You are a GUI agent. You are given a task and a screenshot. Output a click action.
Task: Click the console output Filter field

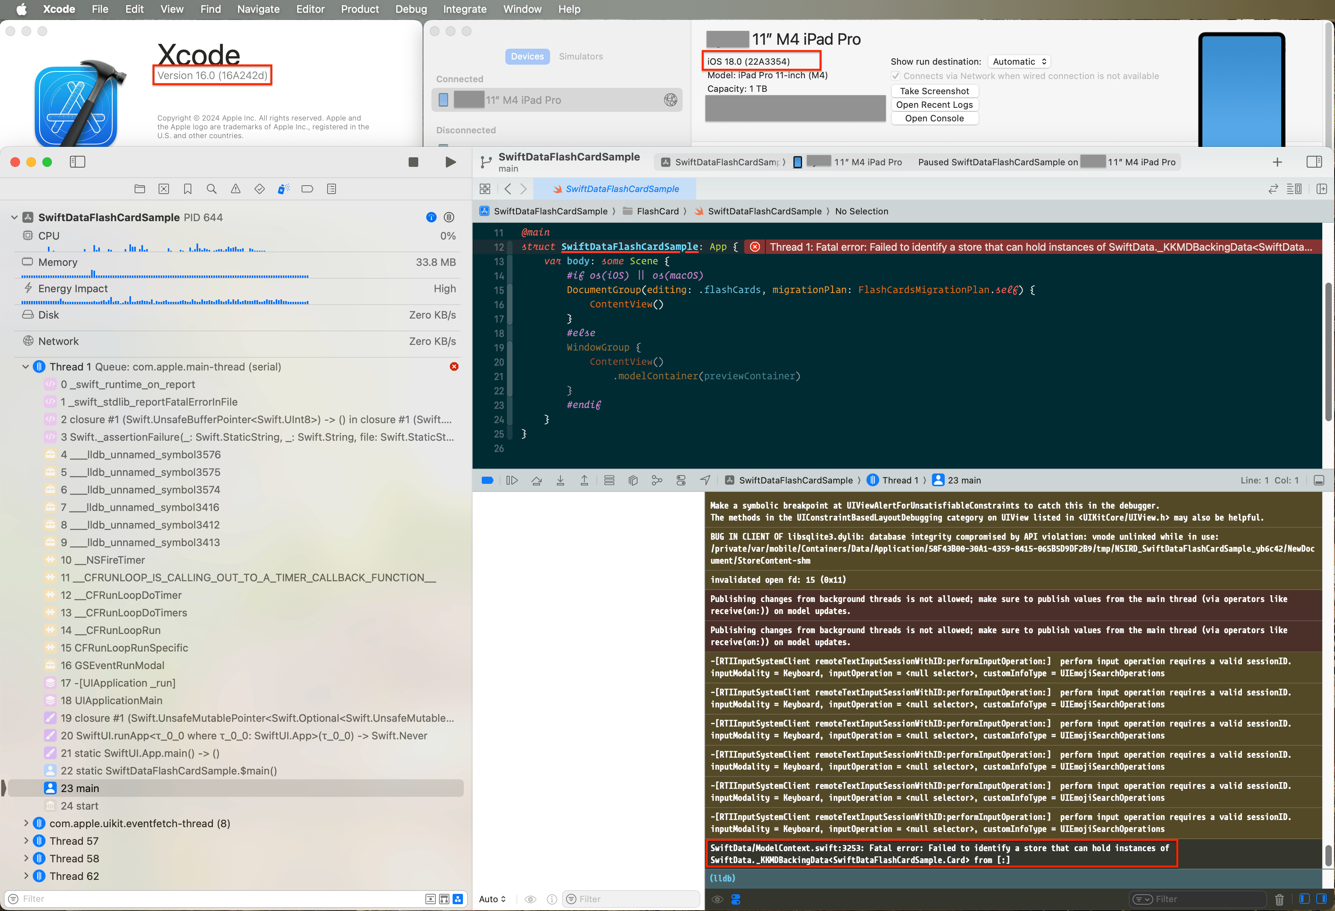[1198, 899]
